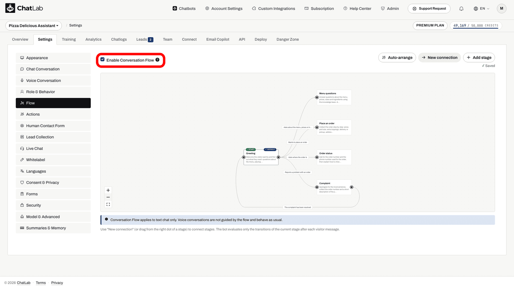Open Appearance settings in sidebar
The image size is (514, 289).
click(x=53, y=58)
